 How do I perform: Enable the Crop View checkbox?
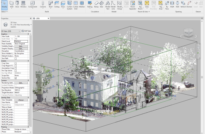click(x=16, y=63)
